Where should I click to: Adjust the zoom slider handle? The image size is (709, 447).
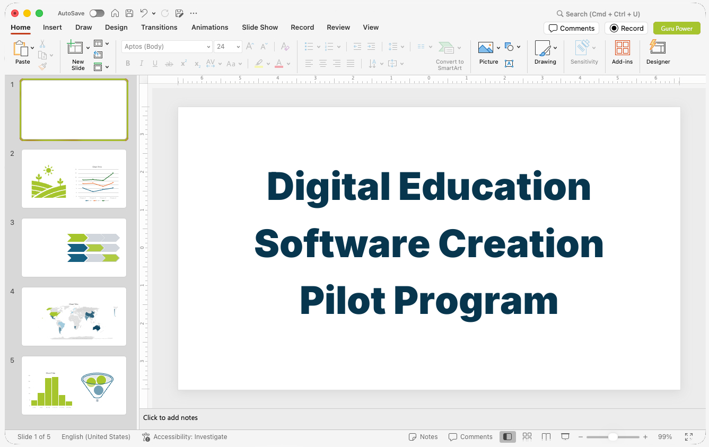click(612, 437)
